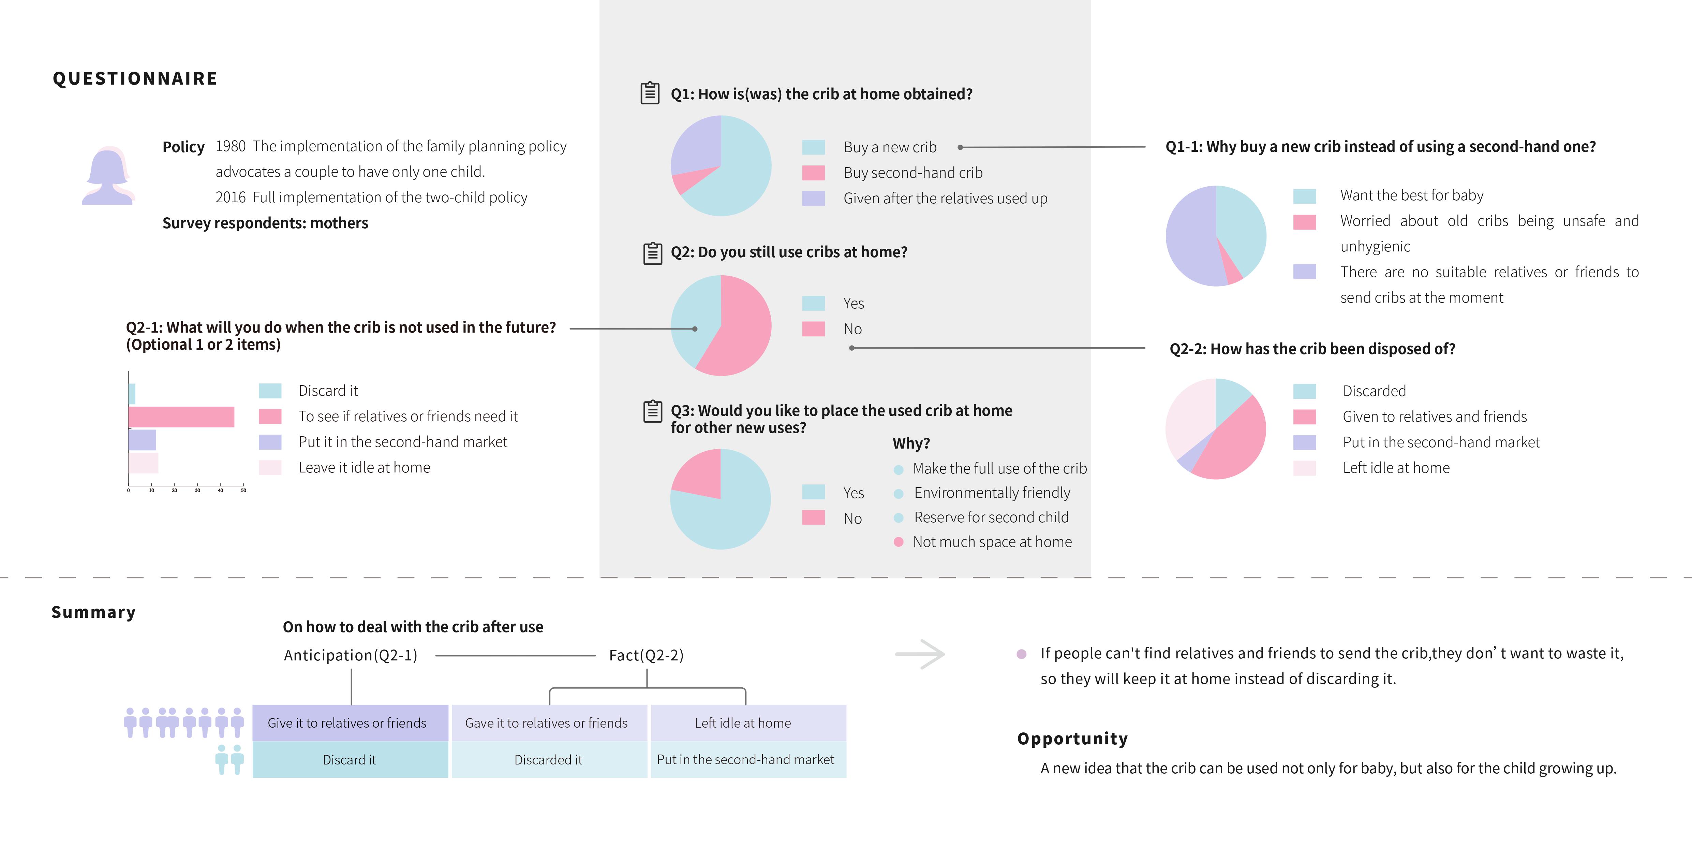Image resolution: width=1692 pixels, height=846 pixels.
Task: Click the pink 'Buy second-hand crib' legend swatch
Action: click(813, 173)
